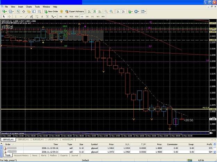This screenshot has width=217, height=162.
Task: Open the News terminal tab
Action: (x=35, y=155)
